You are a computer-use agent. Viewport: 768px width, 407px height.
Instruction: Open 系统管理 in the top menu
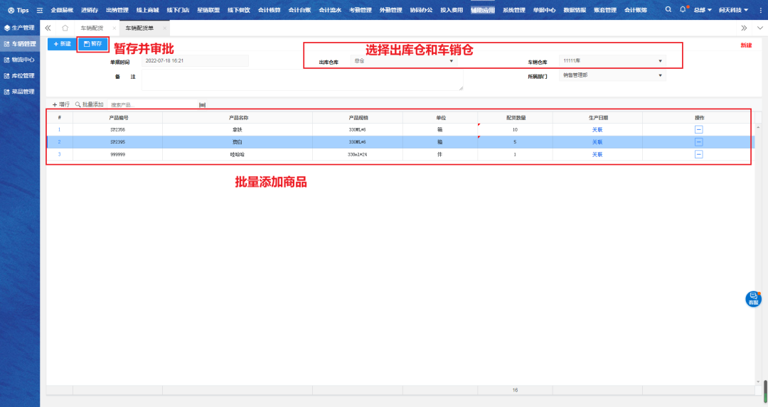513,10
